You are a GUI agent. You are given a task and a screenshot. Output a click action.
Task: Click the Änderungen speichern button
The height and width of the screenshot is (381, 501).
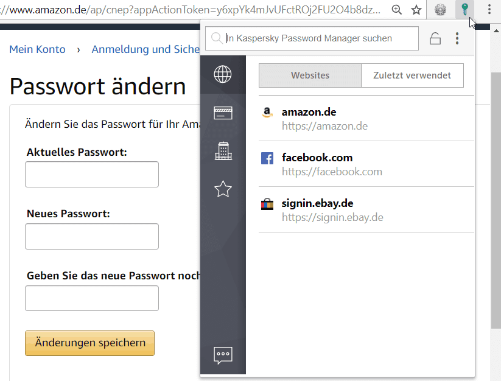point(89,343)
